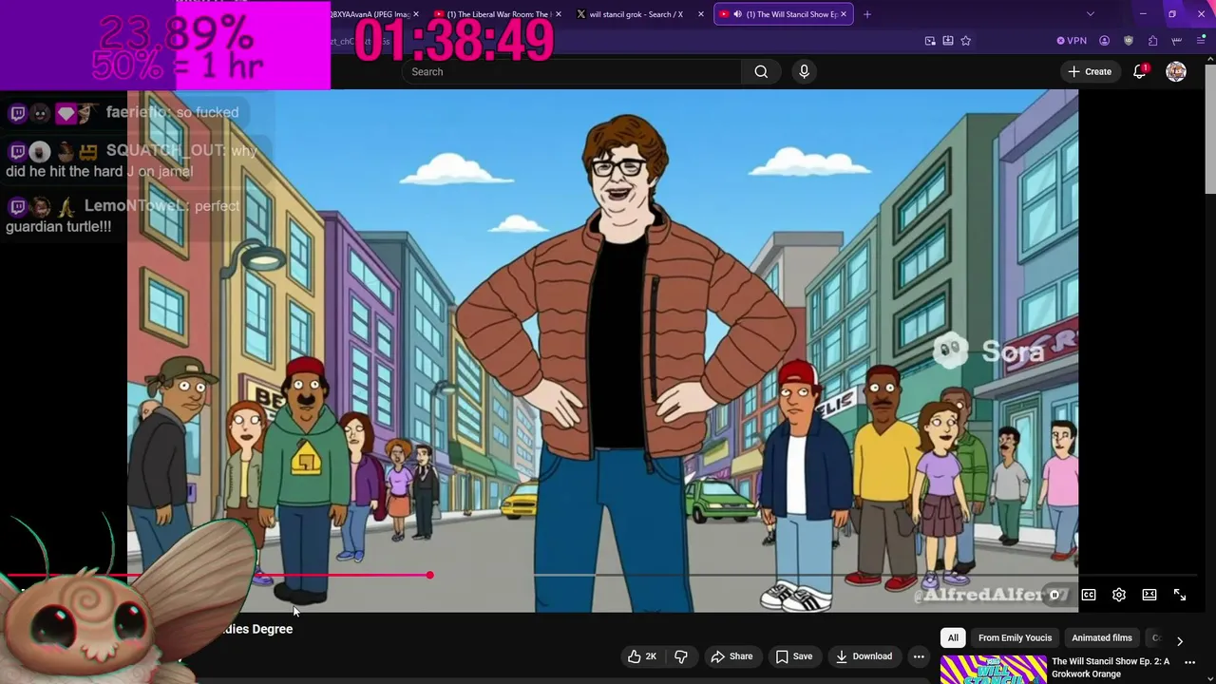Screen dimensions: 1216x684
Task: Open the browser profile icon in toolbar
Action: [1104, 41]
